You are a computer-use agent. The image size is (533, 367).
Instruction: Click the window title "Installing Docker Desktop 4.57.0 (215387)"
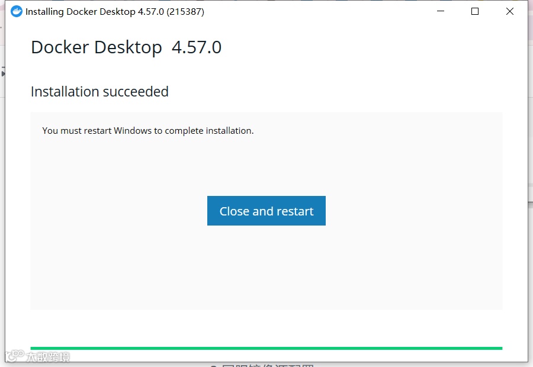click(x=115, y=12)
